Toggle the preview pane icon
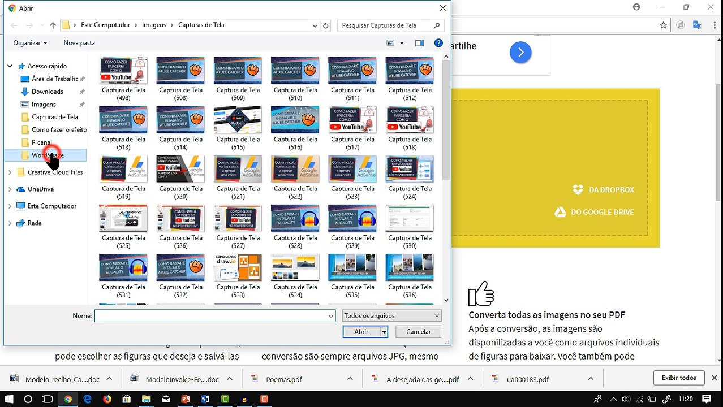 419,43
